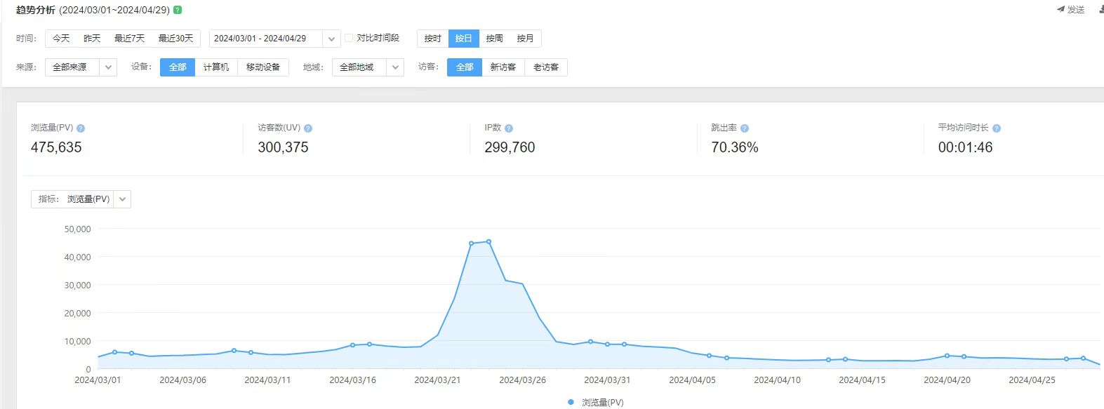Viewport: 1104px width, 409px height.
Task: Switch to 按周 weekly granularity tab
Action: point(494,39)
